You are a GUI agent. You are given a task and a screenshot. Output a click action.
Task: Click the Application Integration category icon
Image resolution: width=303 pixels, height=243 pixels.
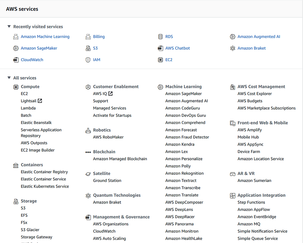click(233, 196)
